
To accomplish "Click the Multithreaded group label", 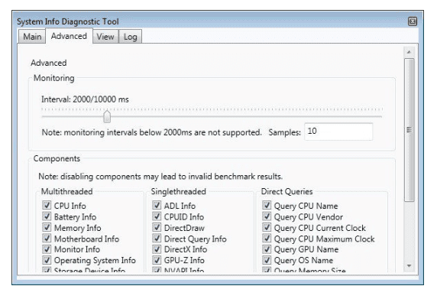I will [x=67, y=192].
